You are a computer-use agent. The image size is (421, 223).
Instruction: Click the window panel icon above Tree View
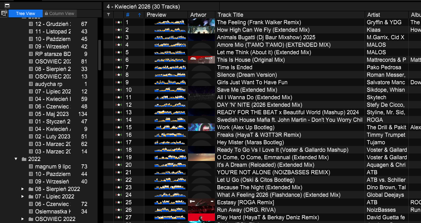pos(7,5)
